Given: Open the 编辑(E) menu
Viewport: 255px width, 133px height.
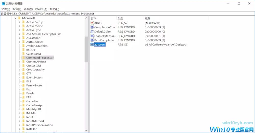Looking at the screenshot, I should pos(17,9).
